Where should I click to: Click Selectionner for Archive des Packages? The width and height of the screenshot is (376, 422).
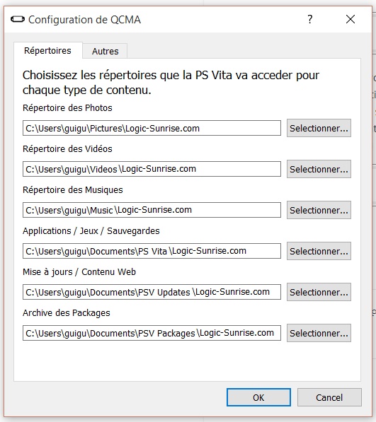pos(319,333)
